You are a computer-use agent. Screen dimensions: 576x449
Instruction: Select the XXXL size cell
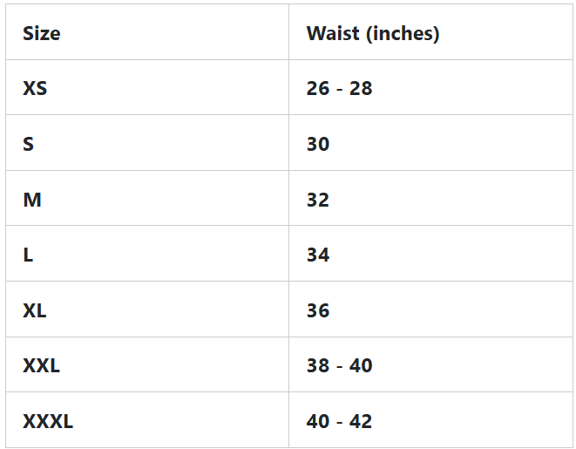(x=48, y=422)
